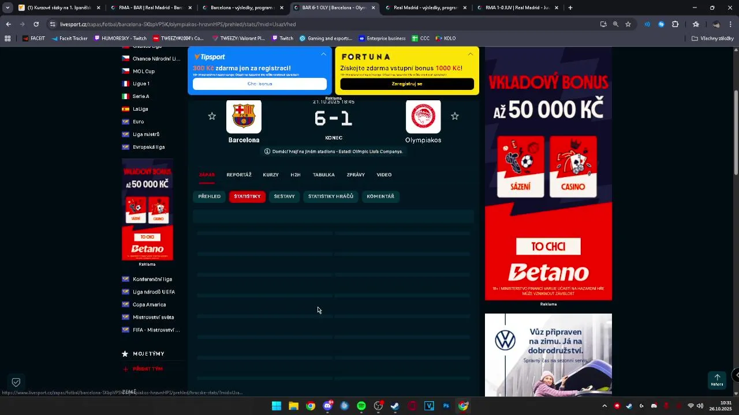This screenshot has width=739, height=415.
Task: Open the browser extensions puzzle icon
Action: pyautogui.click(x=675, y=24)
